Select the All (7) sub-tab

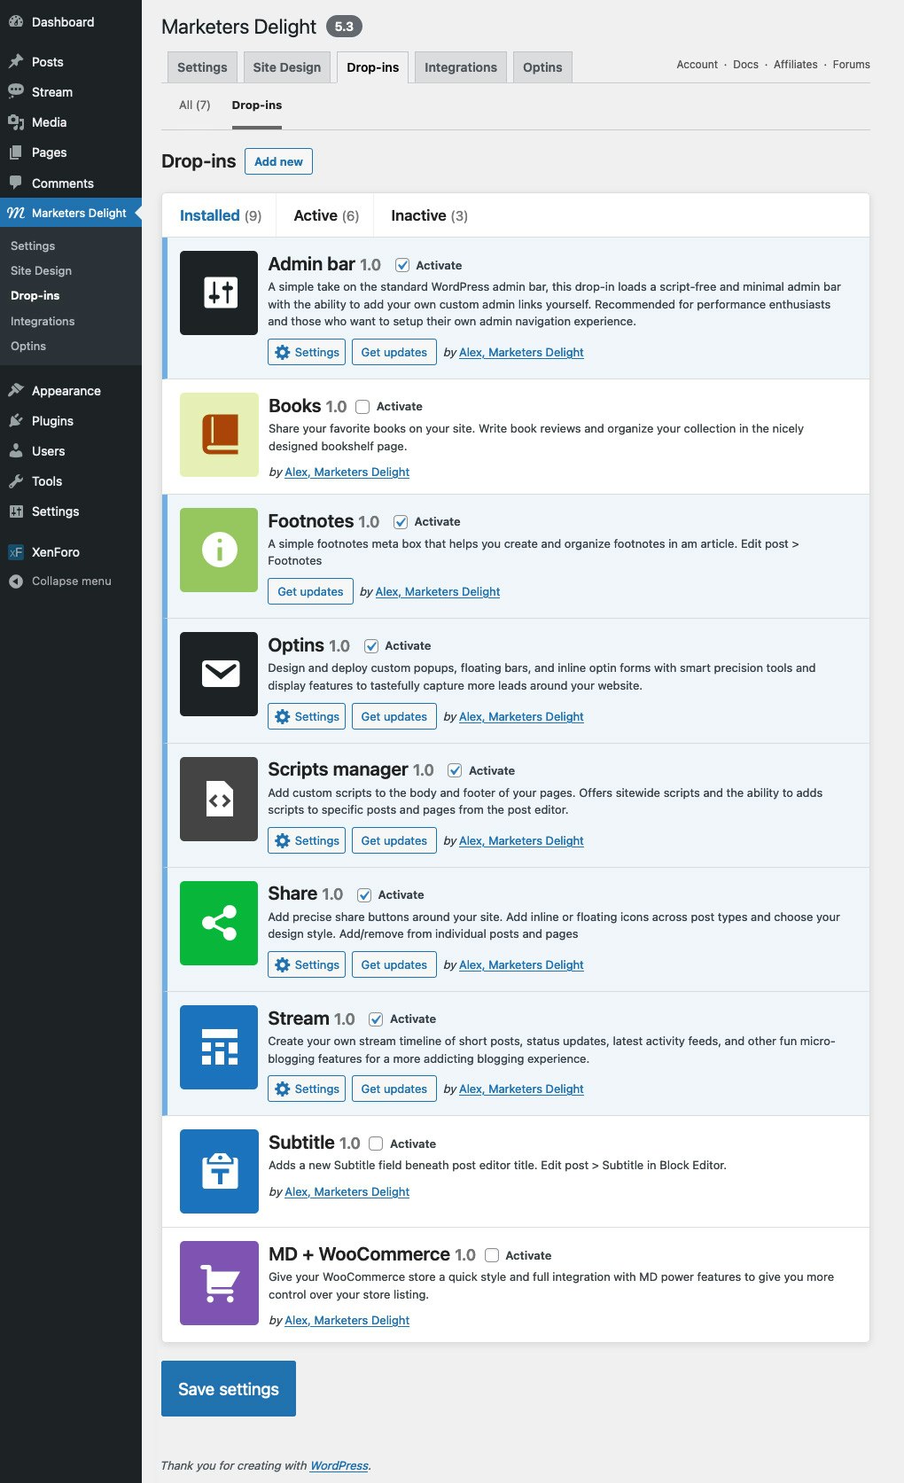tap(195, 105)
